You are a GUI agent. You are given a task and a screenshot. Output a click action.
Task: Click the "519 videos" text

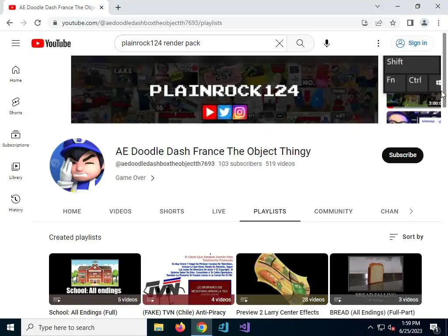280,164
